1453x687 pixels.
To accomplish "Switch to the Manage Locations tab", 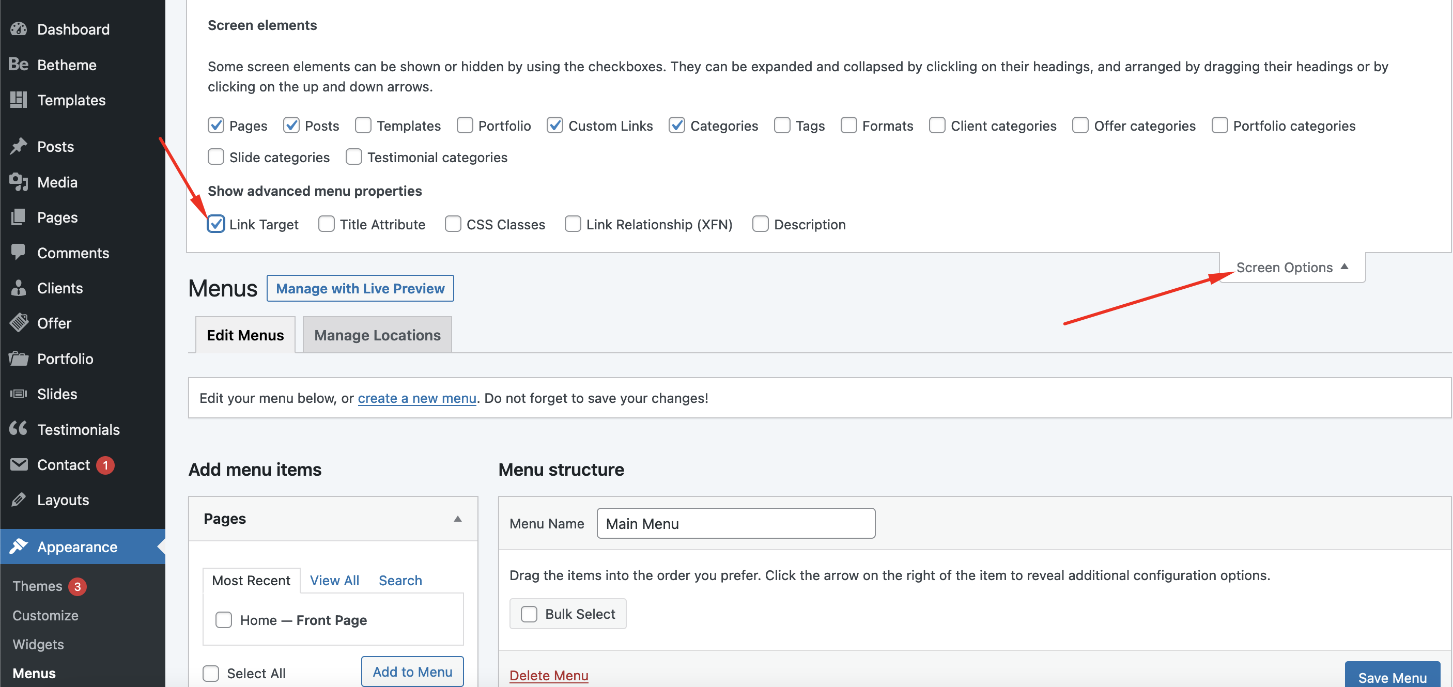I will point(377,335).
